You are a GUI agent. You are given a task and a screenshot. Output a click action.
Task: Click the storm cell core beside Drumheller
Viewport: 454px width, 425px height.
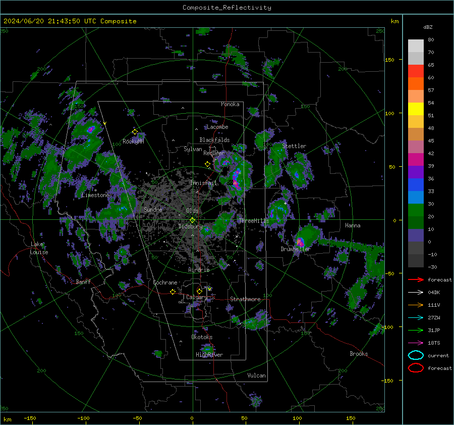(300, 242)
